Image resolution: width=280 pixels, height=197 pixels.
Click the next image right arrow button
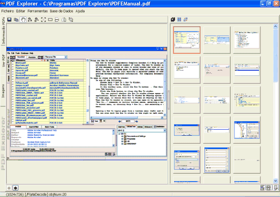click(x=15, y=188)
